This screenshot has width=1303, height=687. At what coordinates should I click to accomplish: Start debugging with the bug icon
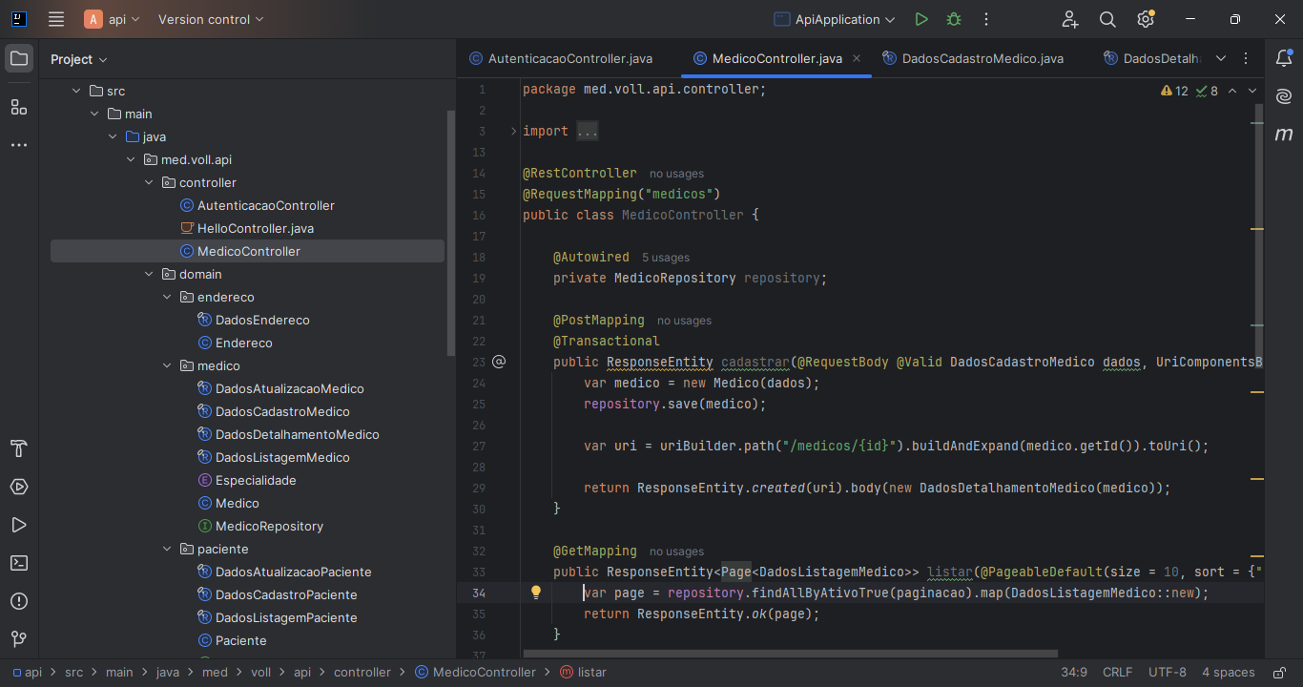(954, 19)
